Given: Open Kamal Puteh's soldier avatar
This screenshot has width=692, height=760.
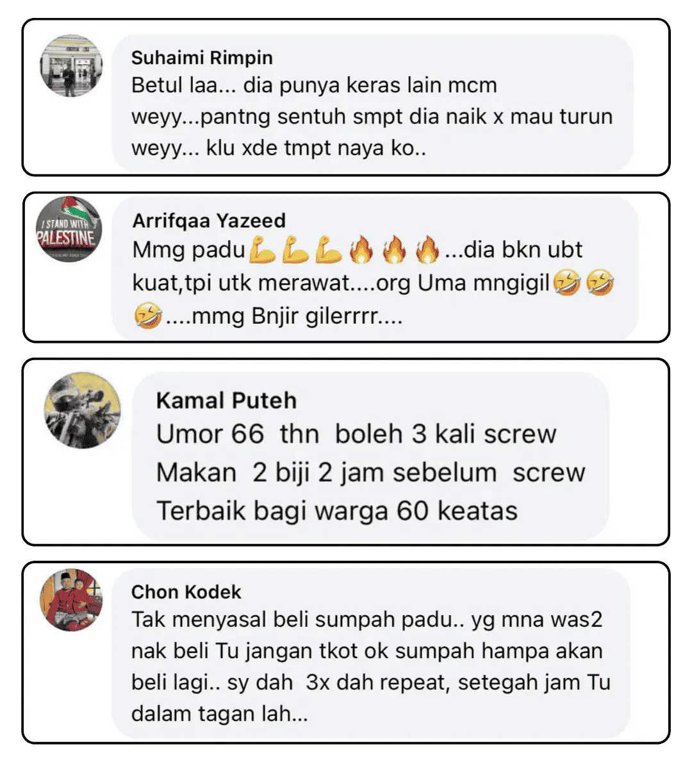Looking at the screenshot, I should 83,410.
